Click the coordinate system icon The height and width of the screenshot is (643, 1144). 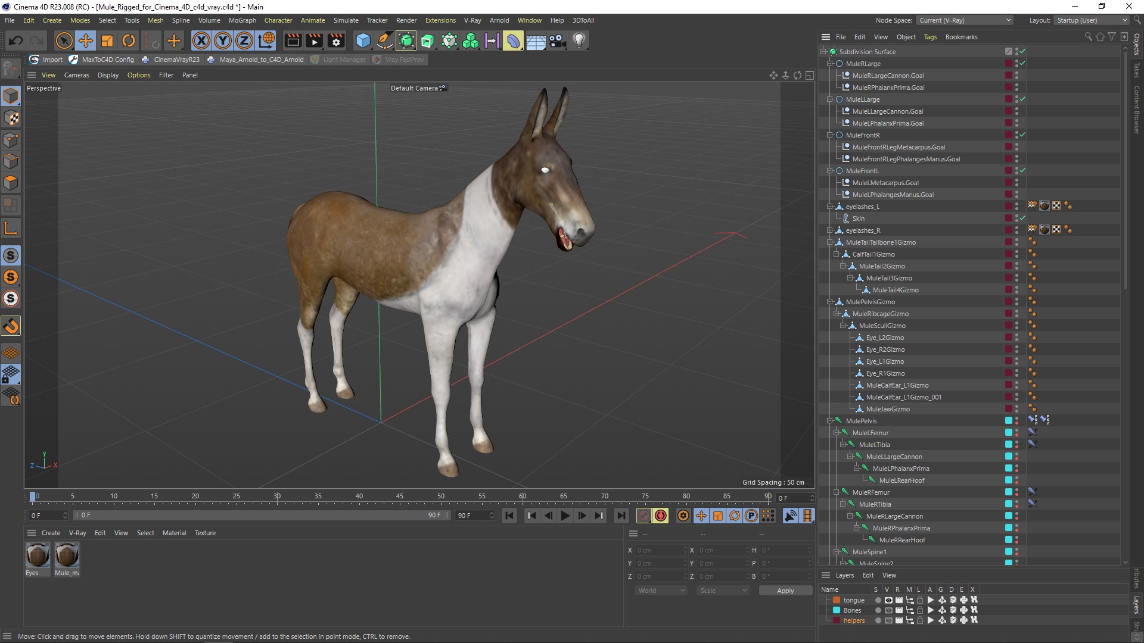click(266, 40)
